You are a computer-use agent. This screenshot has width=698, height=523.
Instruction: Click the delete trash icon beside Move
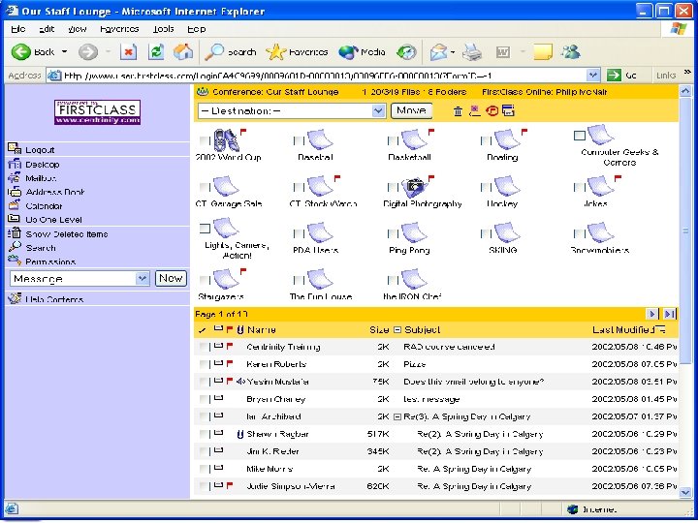pos(459,111)
